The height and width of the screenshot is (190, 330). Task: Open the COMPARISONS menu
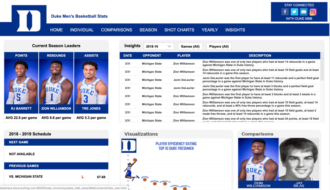pyautogui.click(x=117, y=30)
